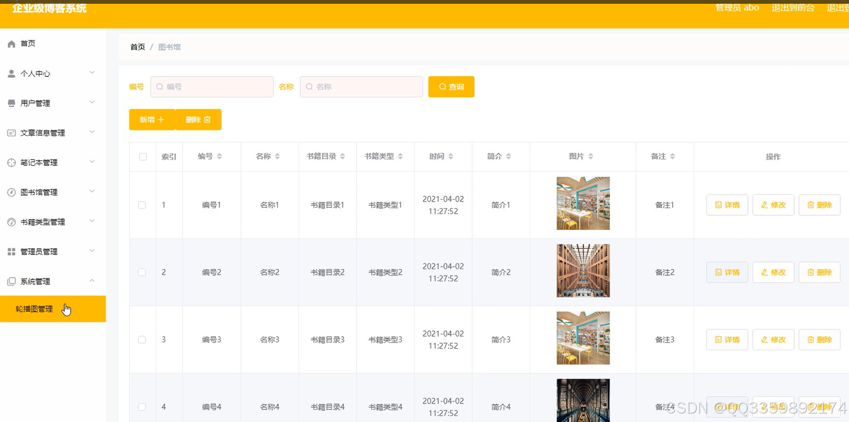Screen dimensions: 849x422
Task: Click 删除 for row 编号2
Action: pyautogui.click(x=820, y=272)
